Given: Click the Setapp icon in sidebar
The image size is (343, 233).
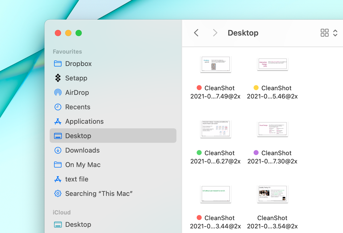Looking at the screenshot, I should point(58,78).
